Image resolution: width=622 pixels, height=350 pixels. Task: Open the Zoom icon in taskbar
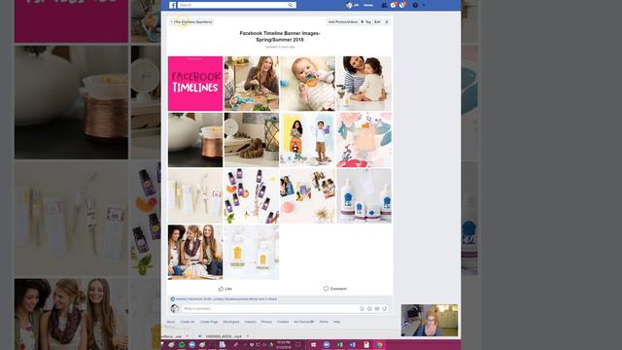click(x=327, y=345)
